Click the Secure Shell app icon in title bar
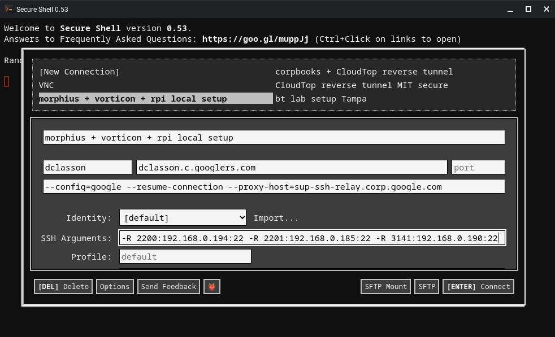 coord(8,9)
